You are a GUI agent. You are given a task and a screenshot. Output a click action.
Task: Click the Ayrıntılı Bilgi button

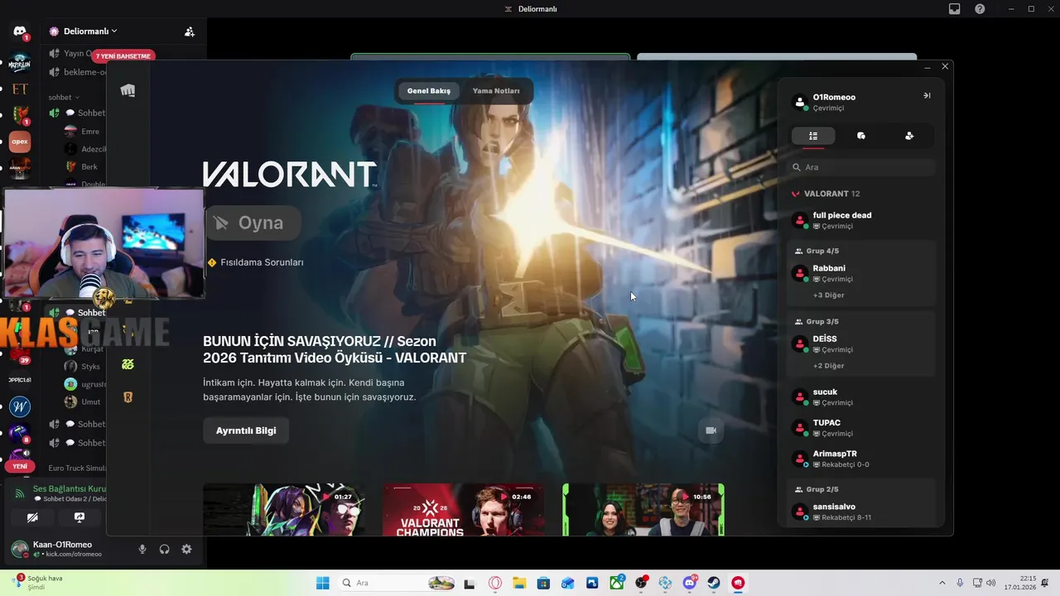coord(246,430)
